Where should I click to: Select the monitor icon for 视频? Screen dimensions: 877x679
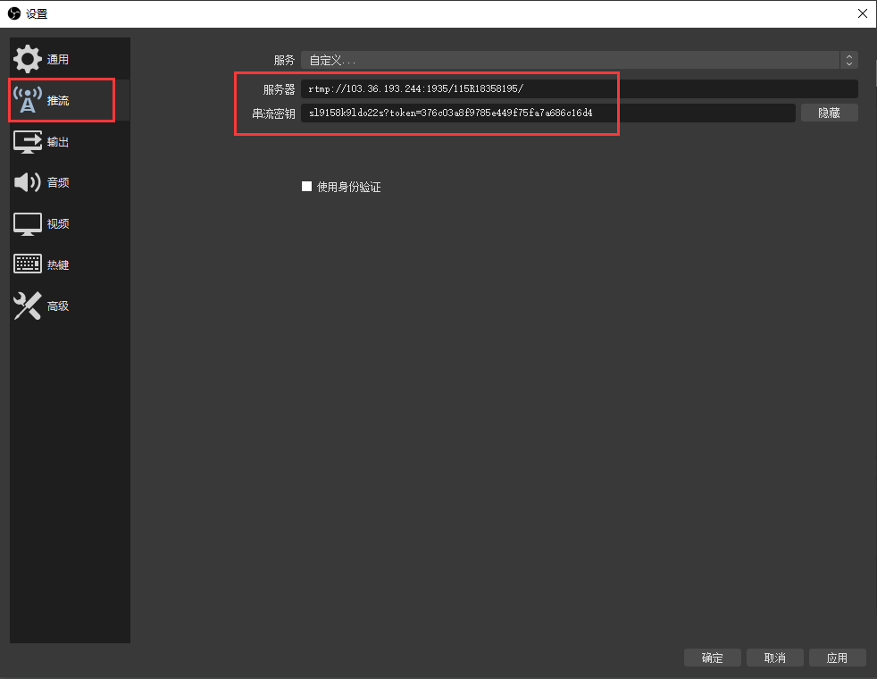27,223
